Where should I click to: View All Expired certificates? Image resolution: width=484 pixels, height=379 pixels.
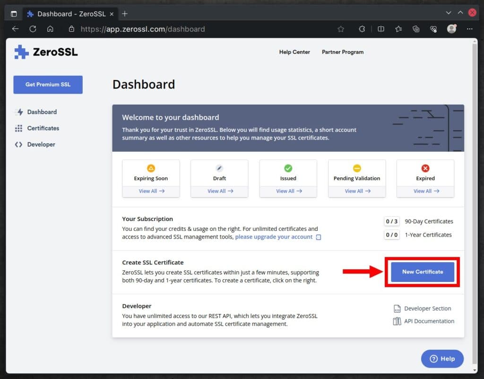click(x=426, y=191)
